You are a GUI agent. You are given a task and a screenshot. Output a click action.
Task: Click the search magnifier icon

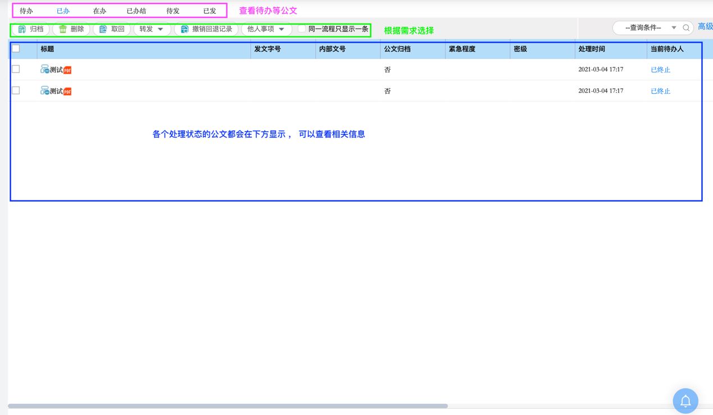pyautogui.click(x=686, y=28)
